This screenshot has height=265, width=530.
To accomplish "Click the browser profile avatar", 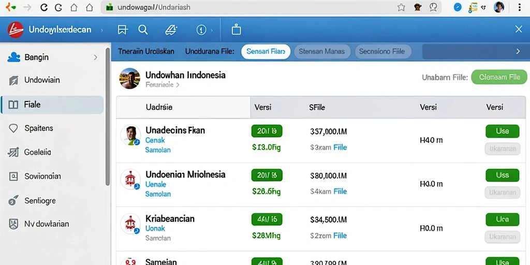I will coord(499,7).
